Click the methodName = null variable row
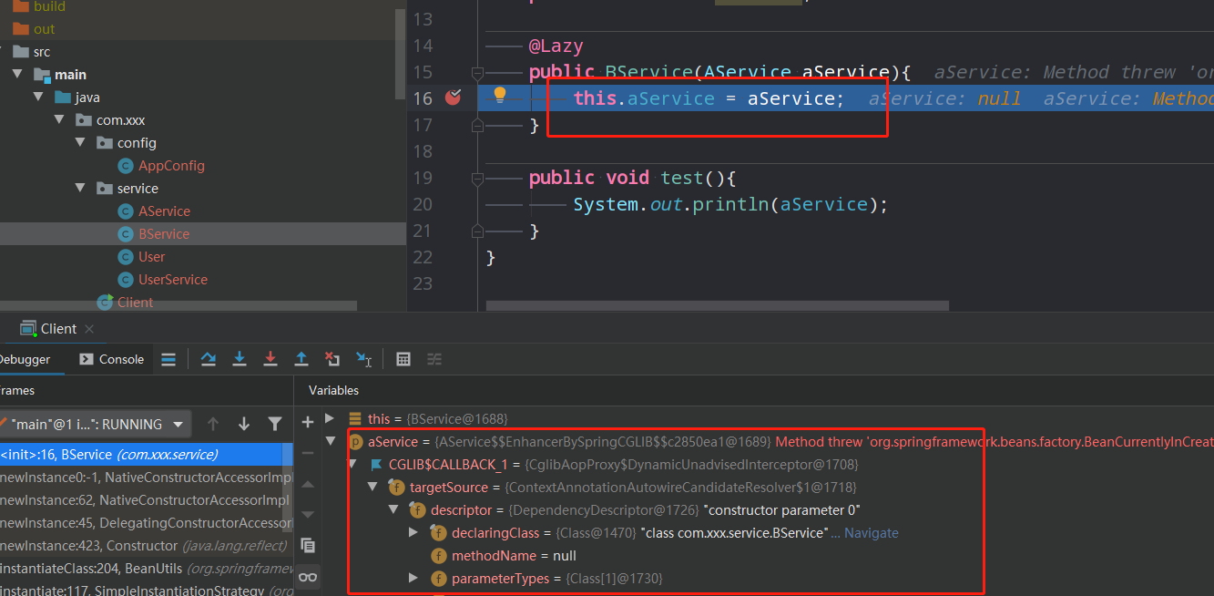The height and width of the screenshot is (596, 1214). [x=514, y=556]
